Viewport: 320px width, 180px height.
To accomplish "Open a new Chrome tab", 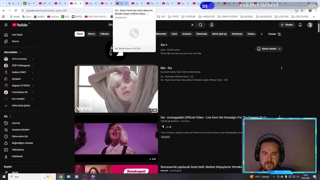I will pyautogui.click(x=286, y=3).
